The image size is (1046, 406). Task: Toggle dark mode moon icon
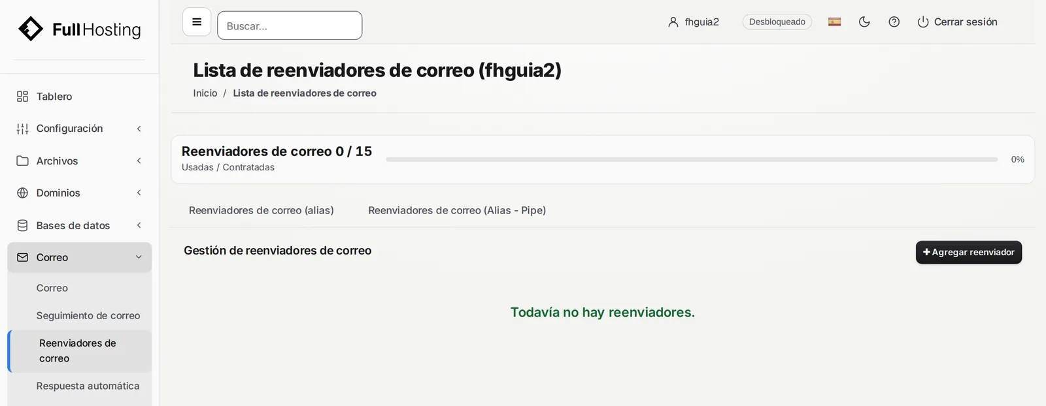pos(864,22)
